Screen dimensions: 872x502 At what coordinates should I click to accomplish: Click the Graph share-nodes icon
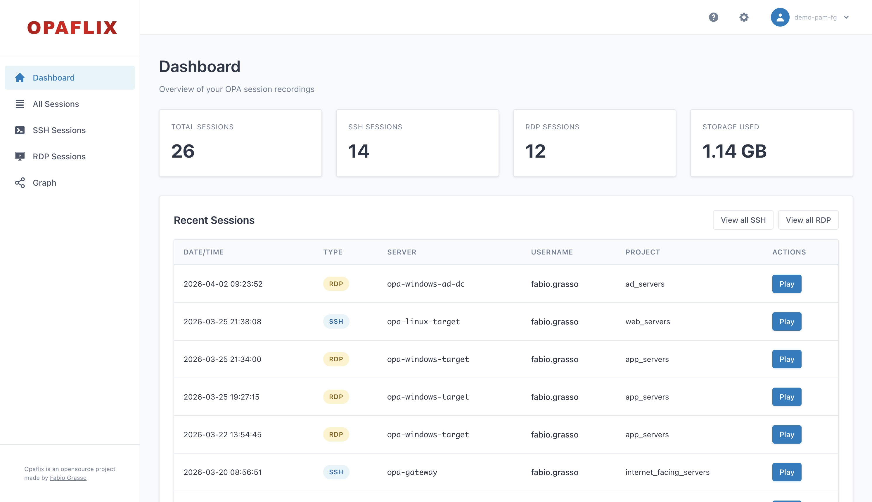pyautogui.click(x=20, y=183)
